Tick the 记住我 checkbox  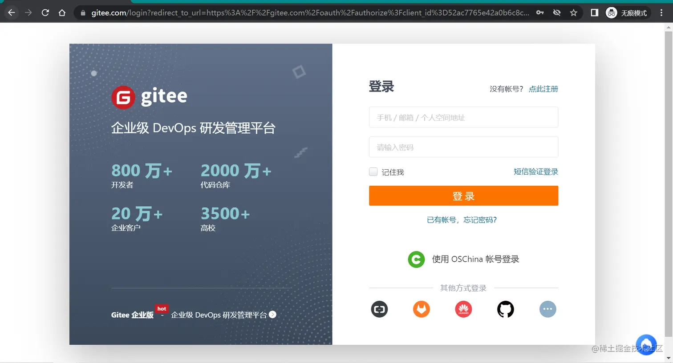pos(373,172)
